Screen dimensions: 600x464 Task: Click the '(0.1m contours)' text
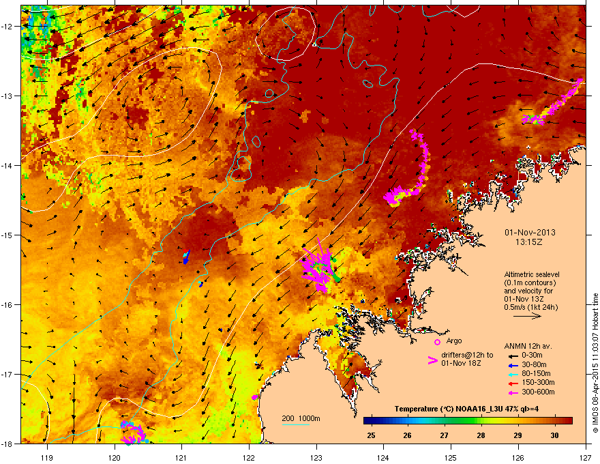click(x=530, y=282)
